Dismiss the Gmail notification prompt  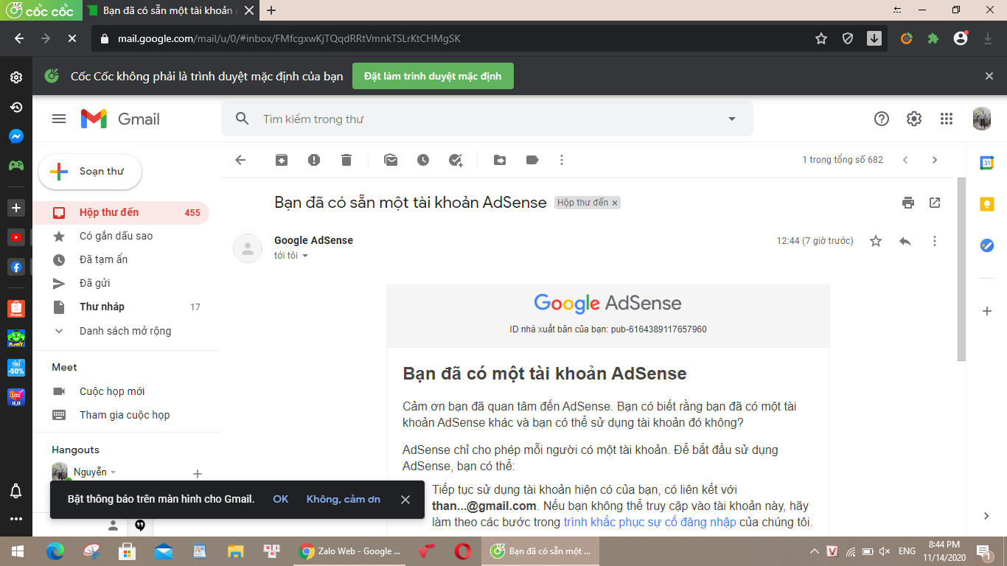[405, 500]
